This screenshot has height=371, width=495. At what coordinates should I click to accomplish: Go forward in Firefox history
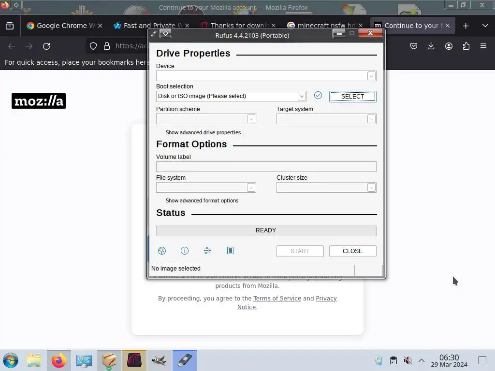coord(29,46)
